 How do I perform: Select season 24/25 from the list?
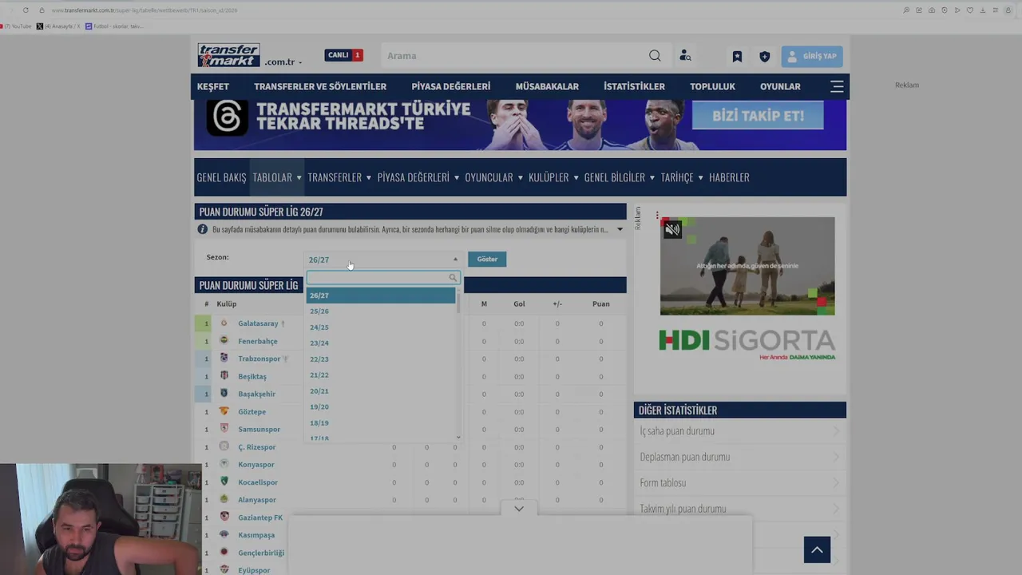coord(381,327)
